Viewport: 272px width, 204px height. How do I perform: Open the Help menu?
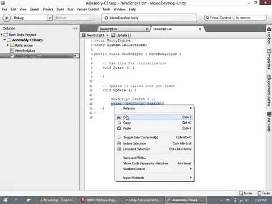pyautogui.click(x=132, y=9)
